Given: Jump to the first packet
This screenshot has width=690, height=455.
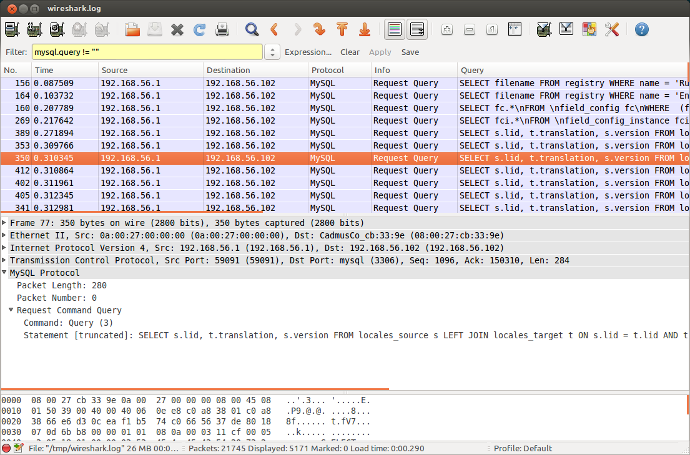Looking at the screenshot, I should pos(342,30).
